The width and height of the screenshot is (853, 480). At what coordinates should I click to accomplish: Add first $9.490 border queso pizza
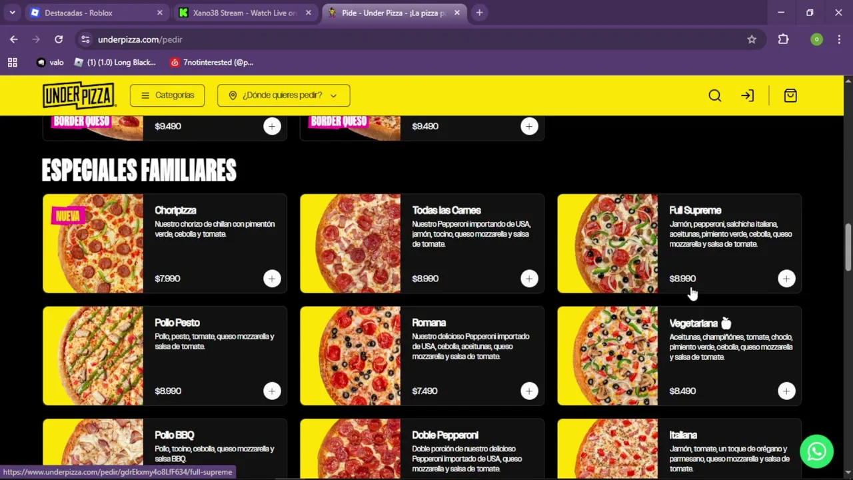coord(272,126)
